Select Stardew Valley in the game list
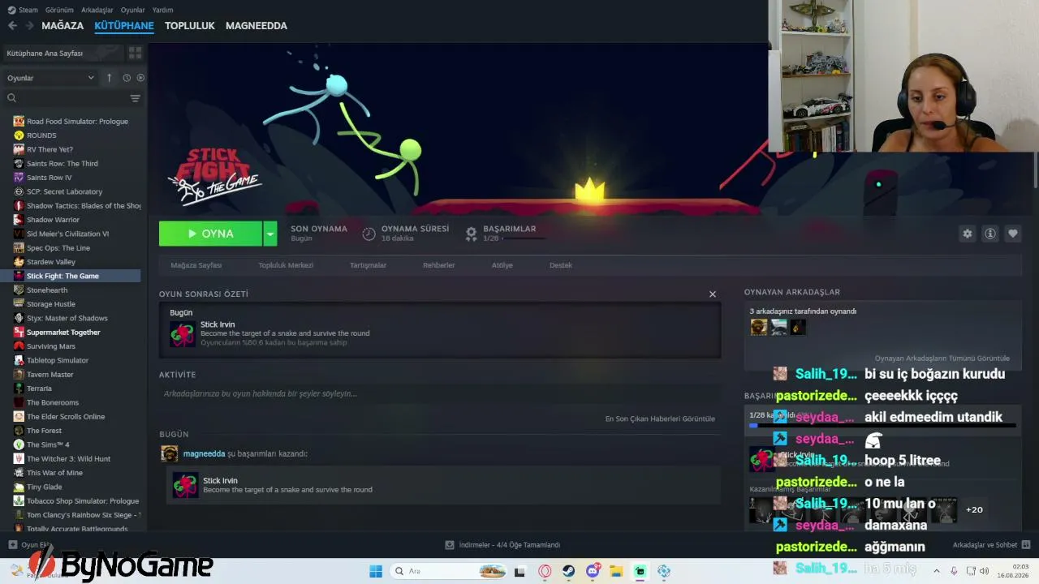The width and height of the screenshot is (1039, 584). [50, 262]
